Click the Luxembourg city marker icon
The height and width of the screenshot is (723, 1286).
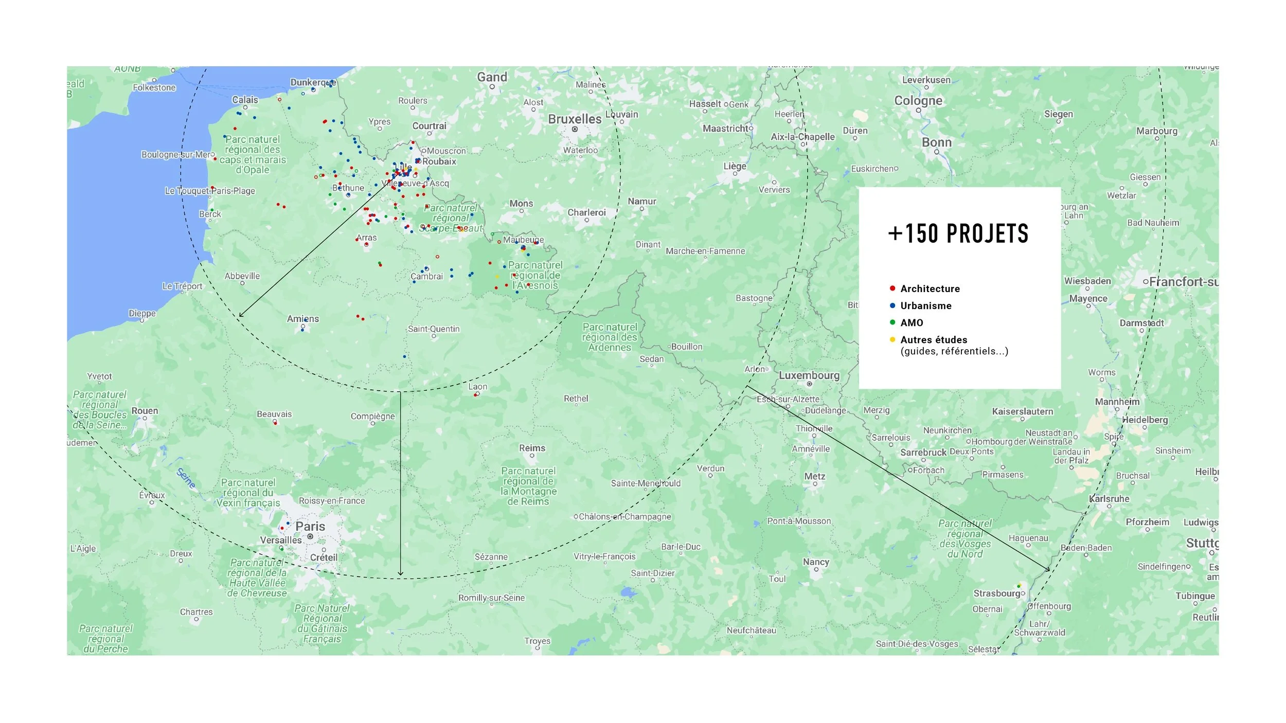[x=809, y=384]
